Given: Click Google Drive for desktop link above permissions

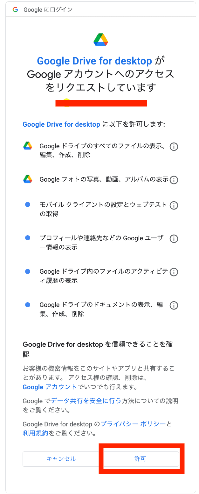Looking at the screenshot, I should click(61, 124).
